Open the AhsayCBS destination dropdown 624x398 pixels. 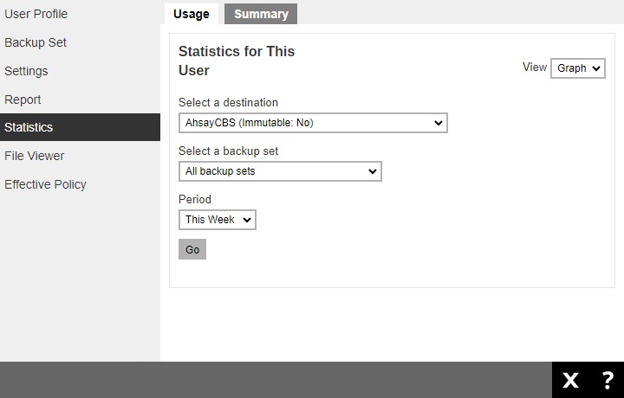[313, 123]
